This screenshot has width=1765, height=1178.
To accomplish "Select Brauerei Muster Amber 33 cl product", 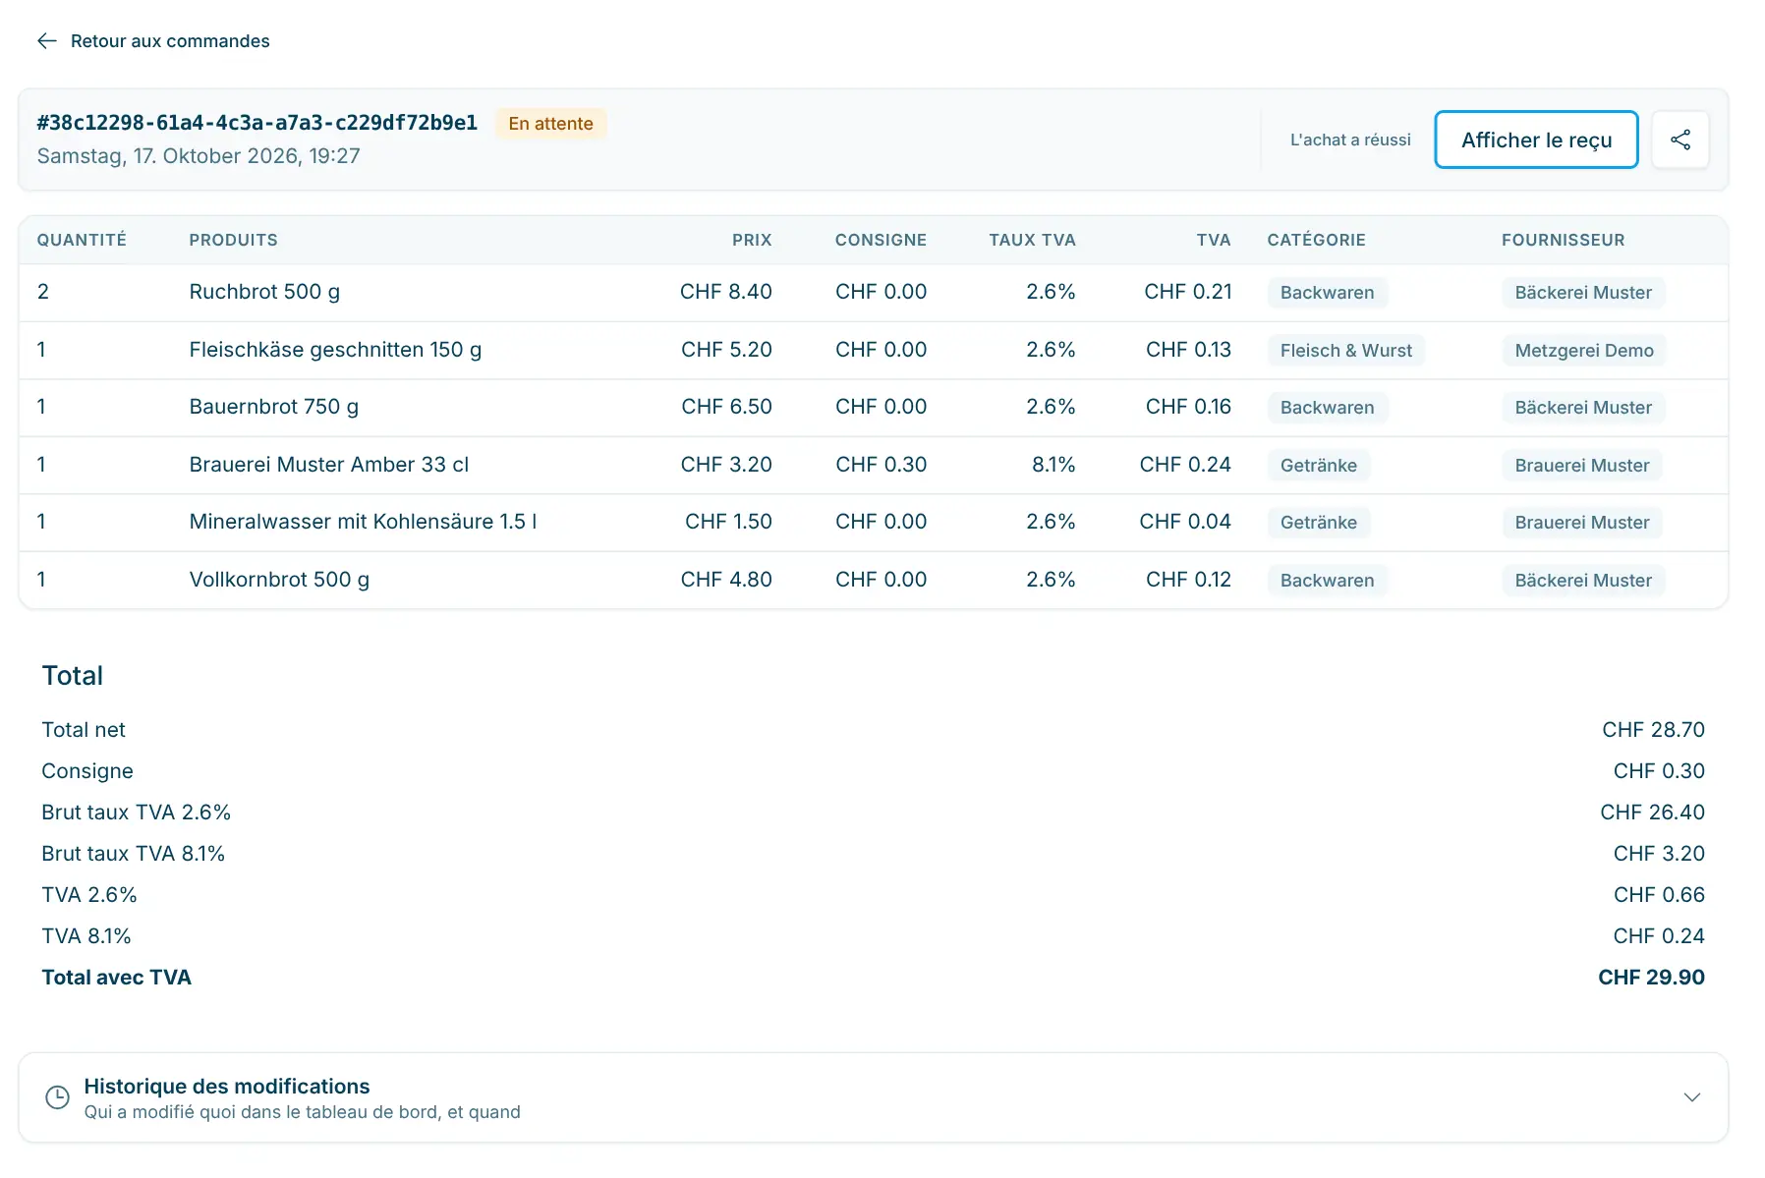I will click(329, 465).
